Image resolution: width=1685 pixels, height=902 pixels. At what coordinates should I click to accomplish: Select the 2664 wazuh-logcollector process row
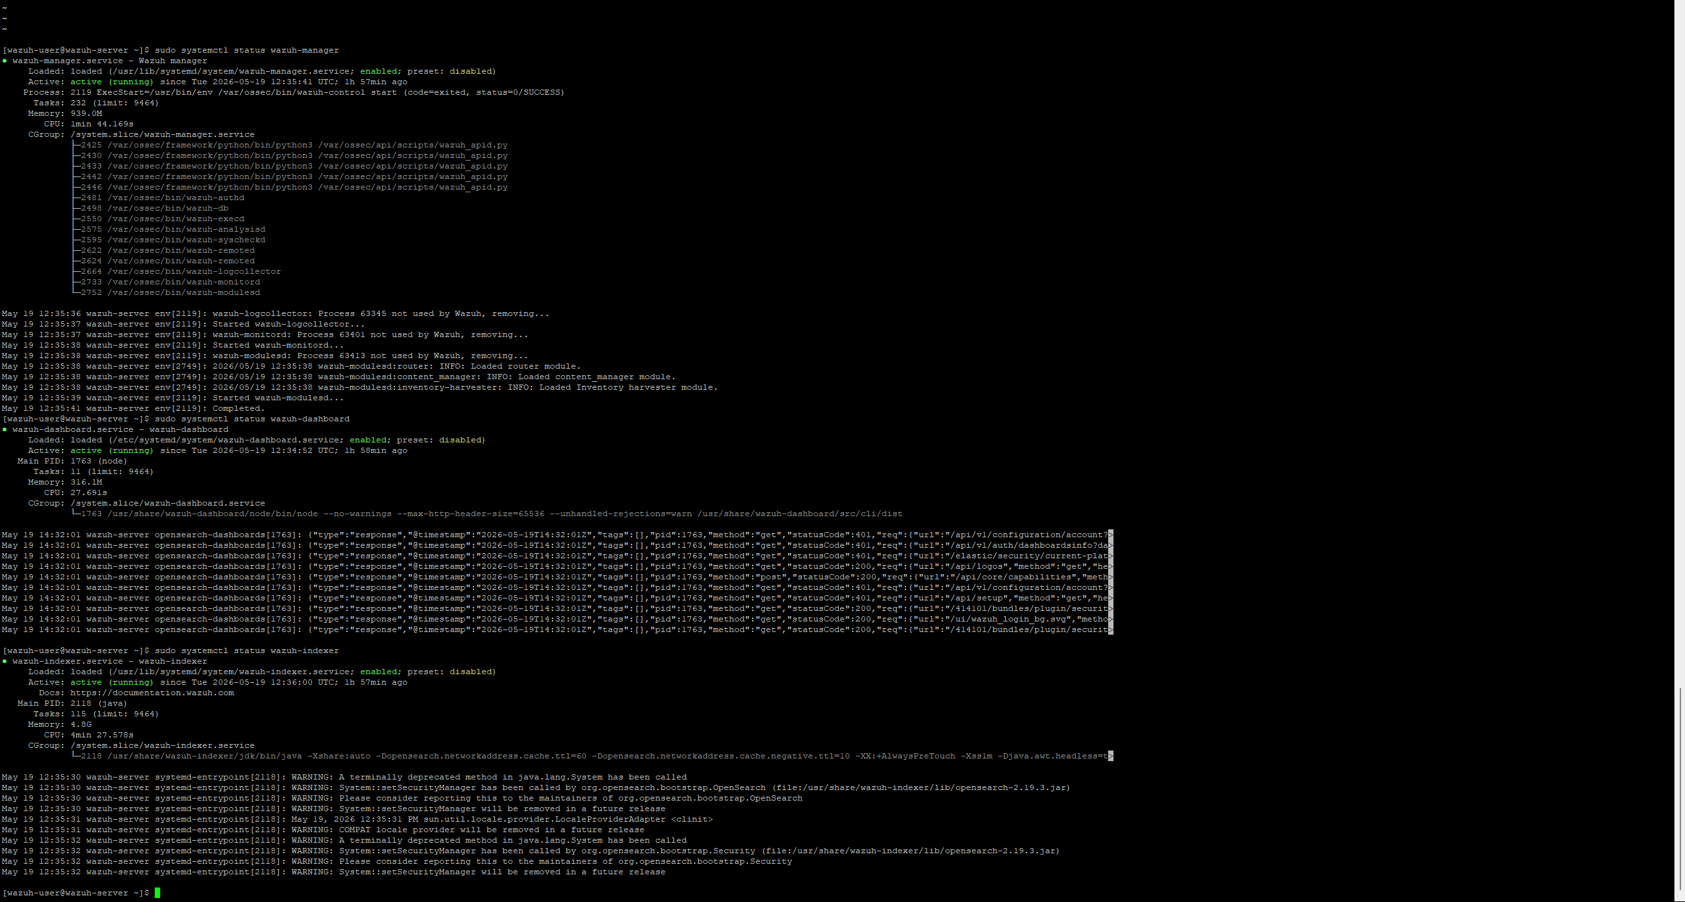(176, 271)
